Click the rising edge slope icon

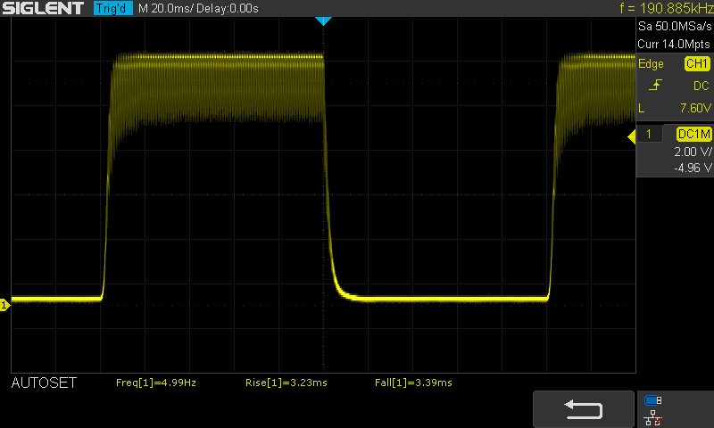655,85
